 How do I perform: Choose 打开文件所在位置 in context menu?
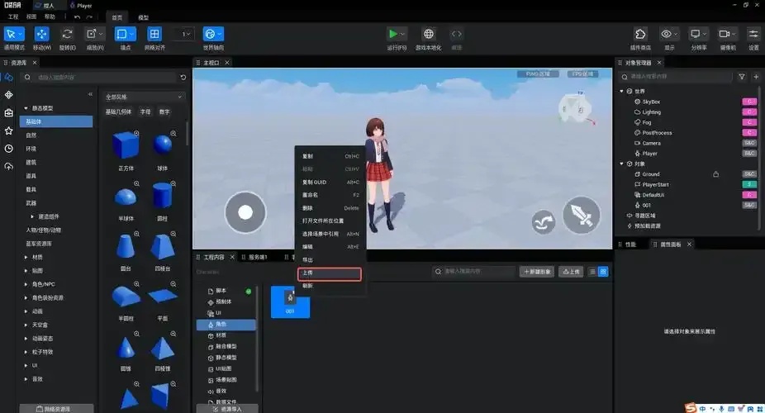330,221
